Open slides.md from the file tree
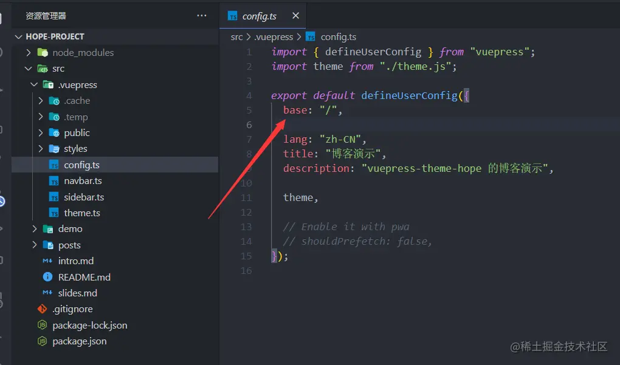 [x=78, y=293]
